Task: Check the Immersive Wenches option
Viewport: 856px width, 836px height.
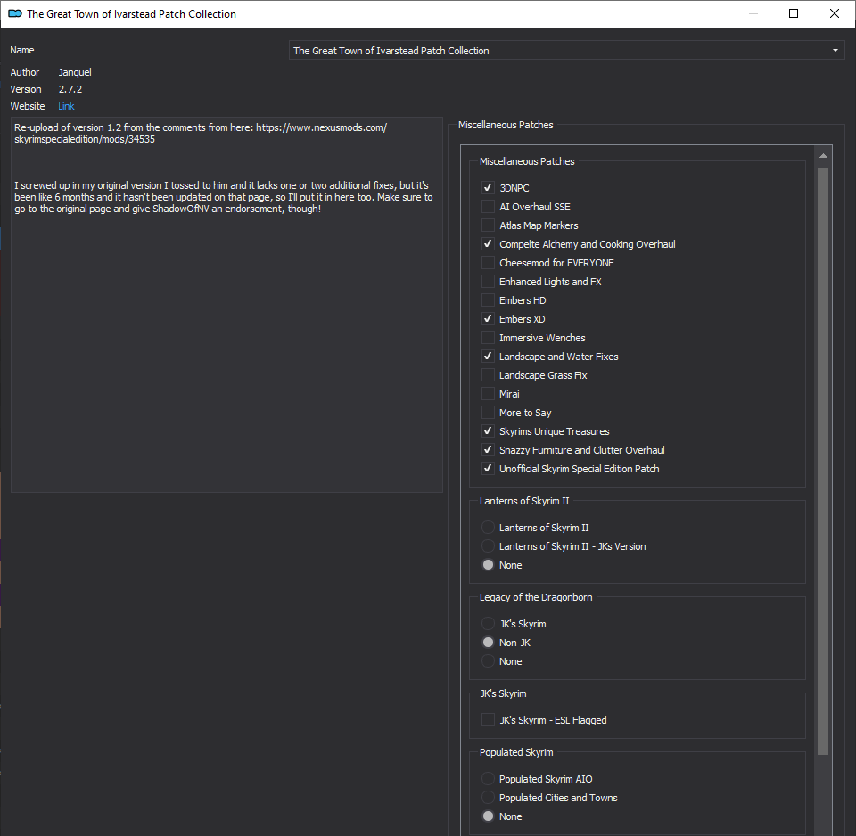Action: (x=488, y=338)
